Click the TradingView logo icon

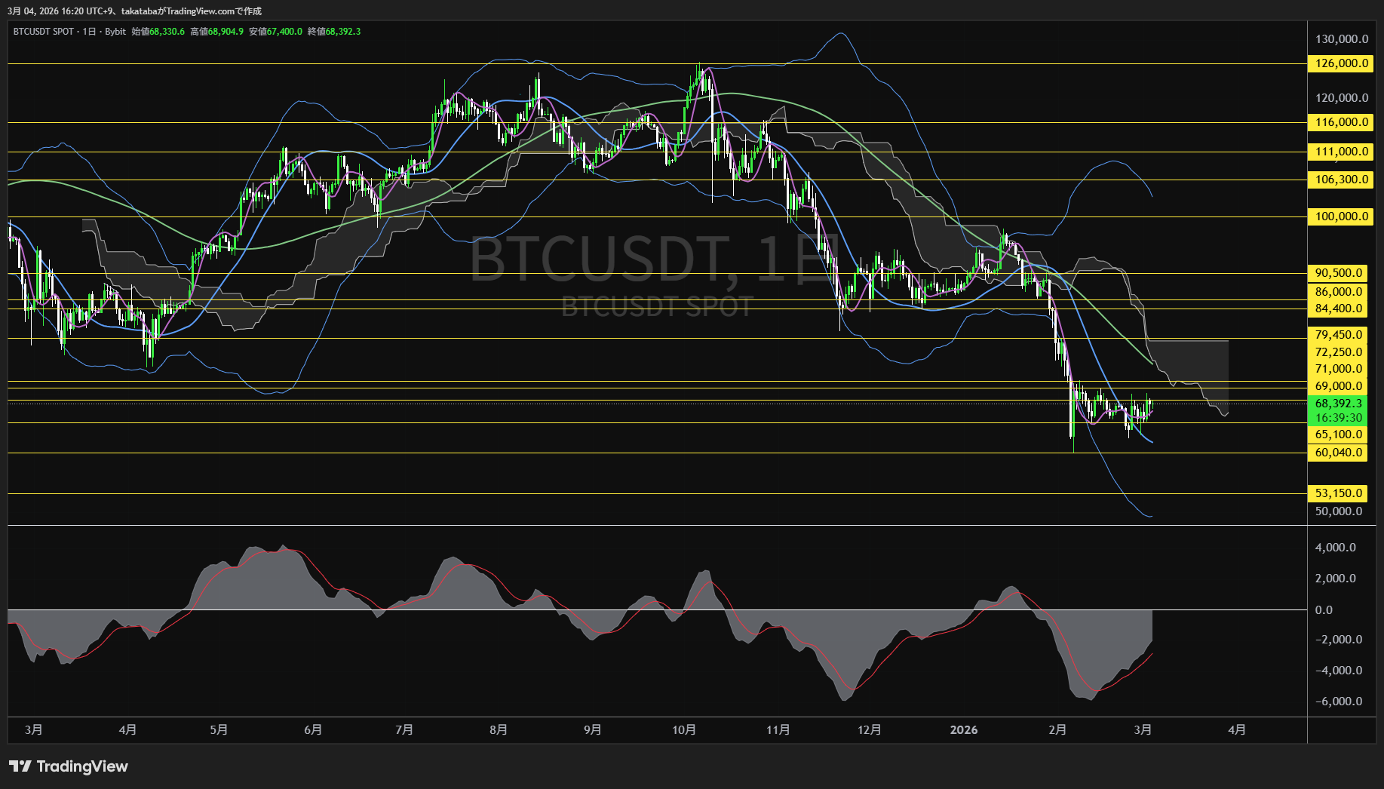20,766
